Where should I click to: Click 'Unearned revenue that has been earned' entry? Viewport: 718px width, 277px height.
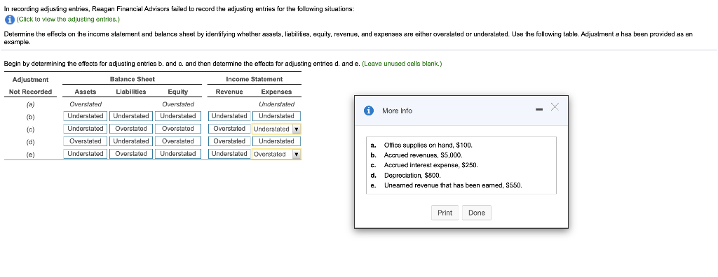(x=453, y=185)
